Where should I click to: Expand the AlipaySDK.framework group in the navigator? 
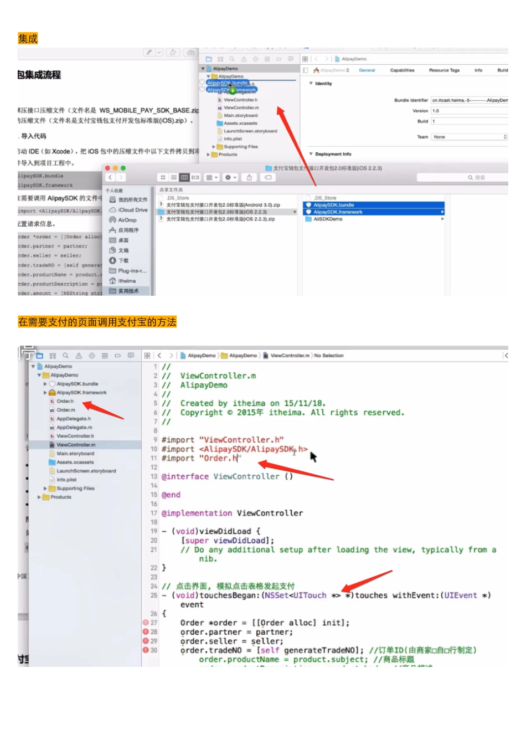tap(45, 393)
